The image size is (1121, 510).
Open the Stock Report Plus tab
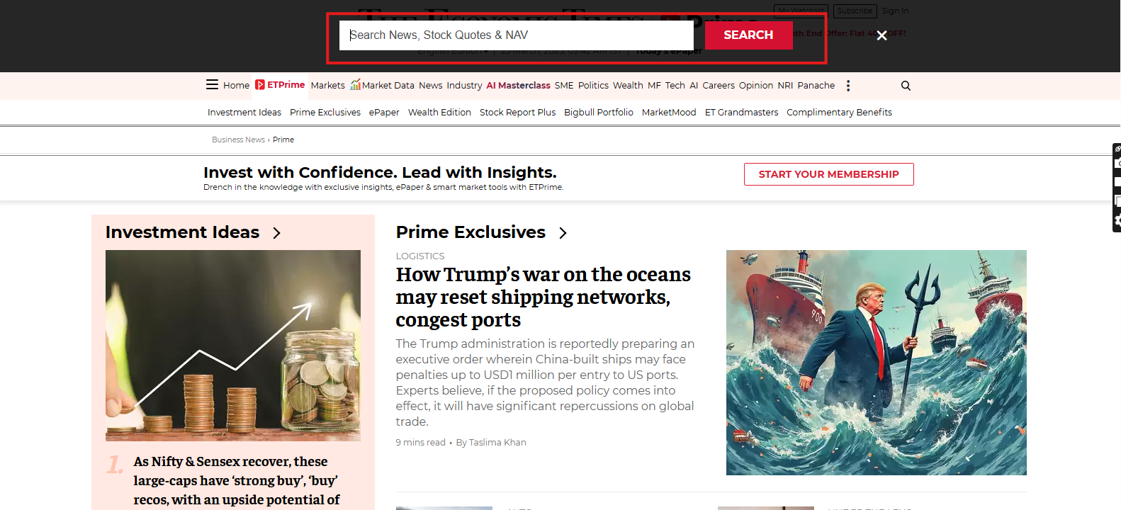pyautogui.click(x=517, y=113)
